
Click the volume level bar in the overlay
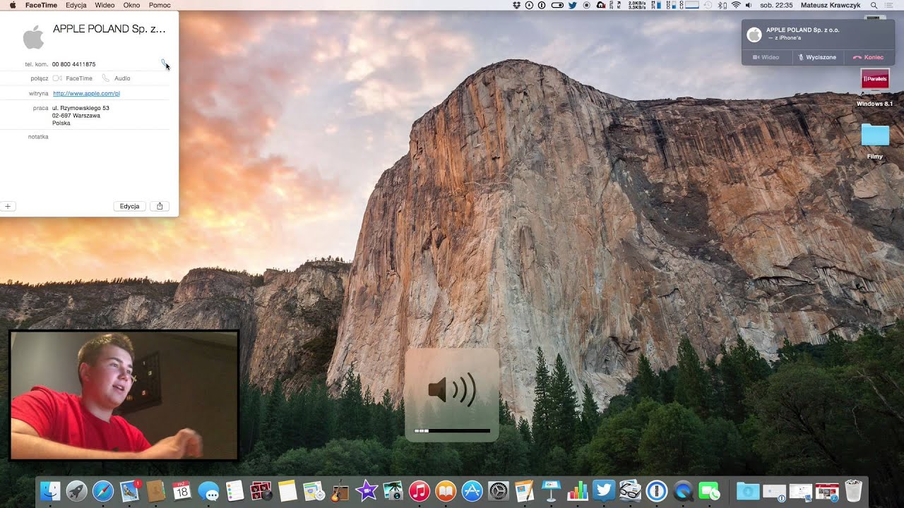[x=452, y=430]
